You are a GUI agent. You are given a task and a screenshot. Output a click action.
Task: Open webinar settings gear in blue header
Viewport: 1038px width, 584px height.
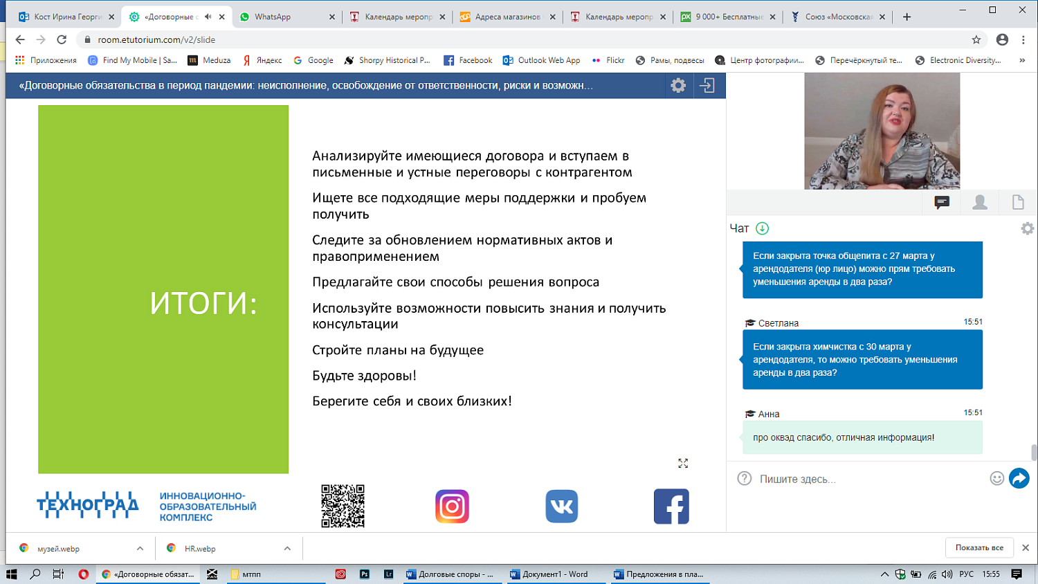[678, 85]
